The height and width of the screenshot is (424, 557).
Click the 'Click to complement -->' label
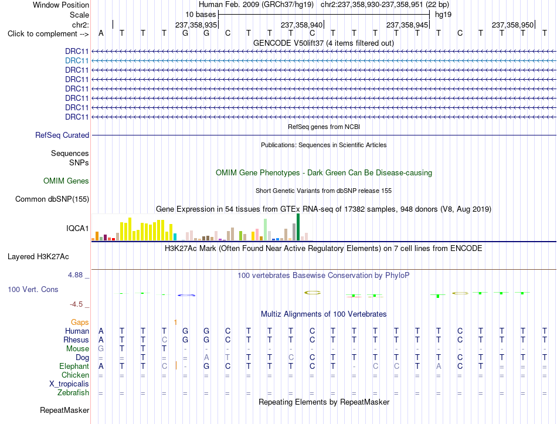coord(48,34)
